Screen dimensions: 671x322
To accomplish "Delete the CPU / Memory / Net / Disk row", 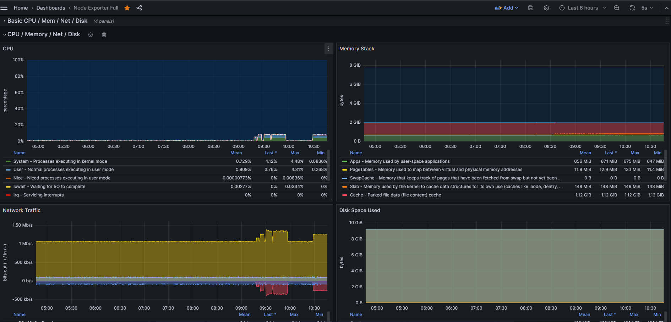I will coord(104,35).
